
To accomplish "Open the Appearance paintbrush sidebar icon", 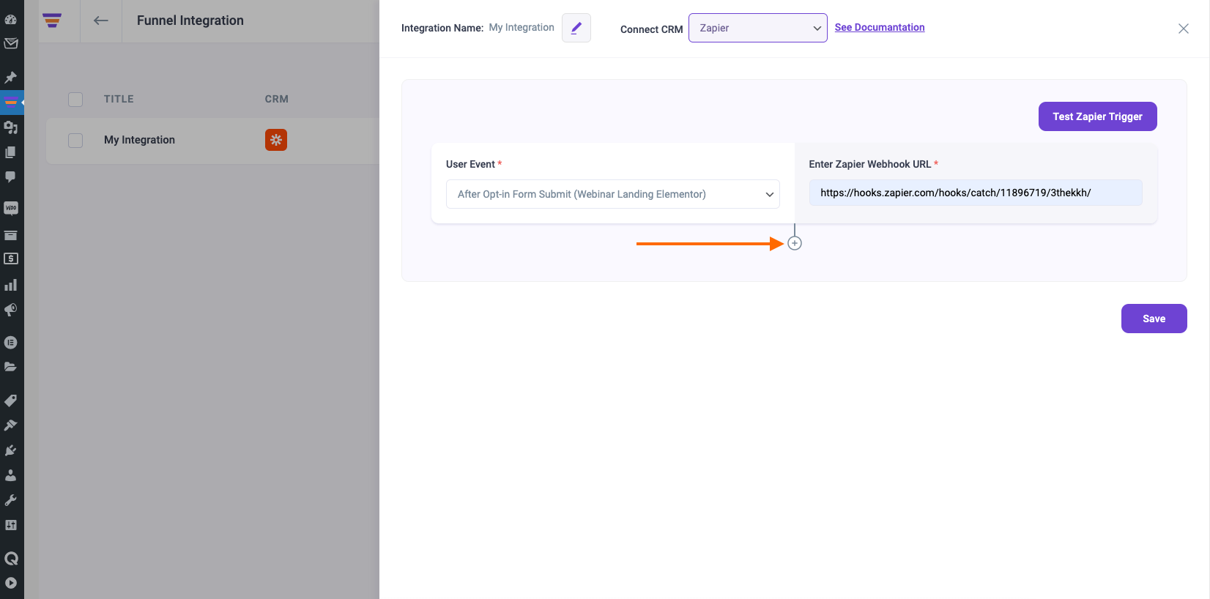I will [x=11, y=425].
